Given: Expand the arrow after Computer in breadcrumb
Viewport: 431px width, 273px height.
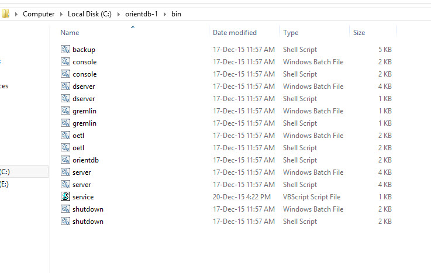Looking at the screenshot, I should tap(61, 14).
